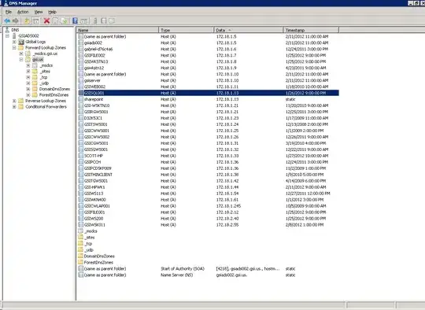Select the ForestDnsZones node in the tree
Image resolution: width=425 pixels, height=310 pixels.
click(x=54, y=95)
